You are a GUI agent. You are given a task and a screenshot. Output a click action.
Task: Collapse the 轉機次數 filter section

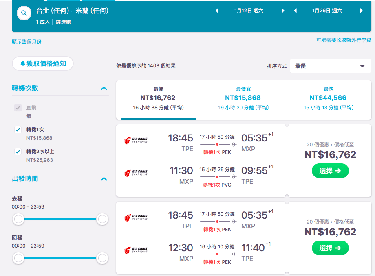pyautogui.click(x=104, y=88)
